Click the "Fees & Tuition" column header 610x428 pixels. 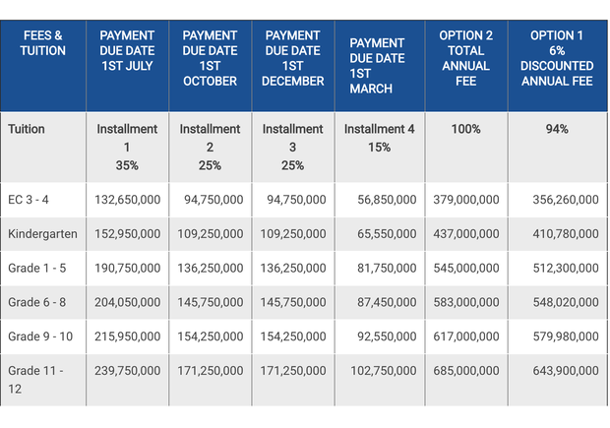[x=43, y=43]
